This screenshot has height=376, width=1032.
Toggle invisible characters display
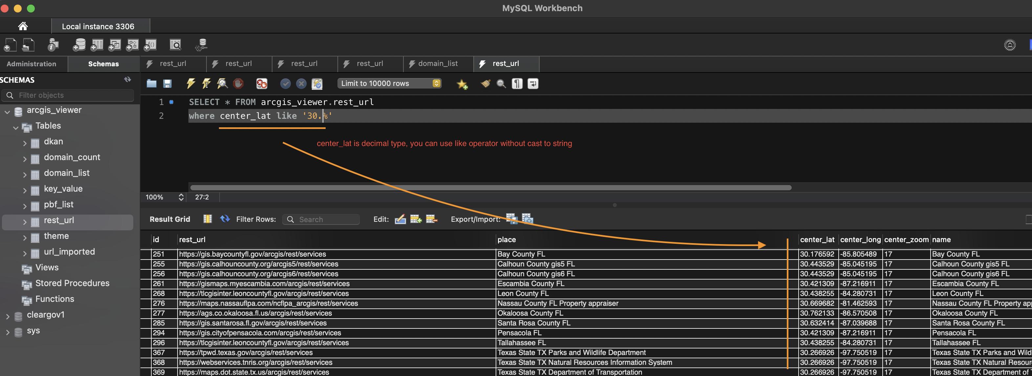[517, 83]
